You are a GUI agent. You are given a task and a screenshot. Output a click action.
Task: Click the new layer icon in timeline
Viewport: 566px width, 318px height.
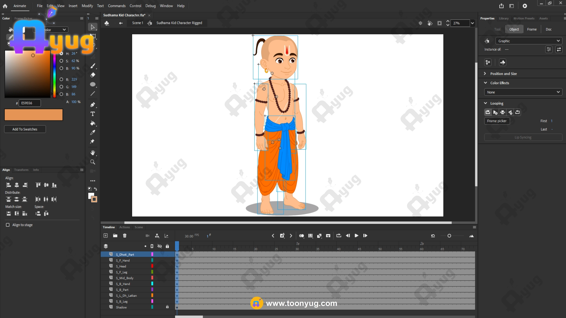[x=106, y=236]
